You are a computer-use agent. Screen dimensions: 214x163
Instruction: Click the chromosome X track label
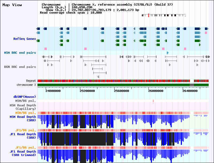(26, 85)
